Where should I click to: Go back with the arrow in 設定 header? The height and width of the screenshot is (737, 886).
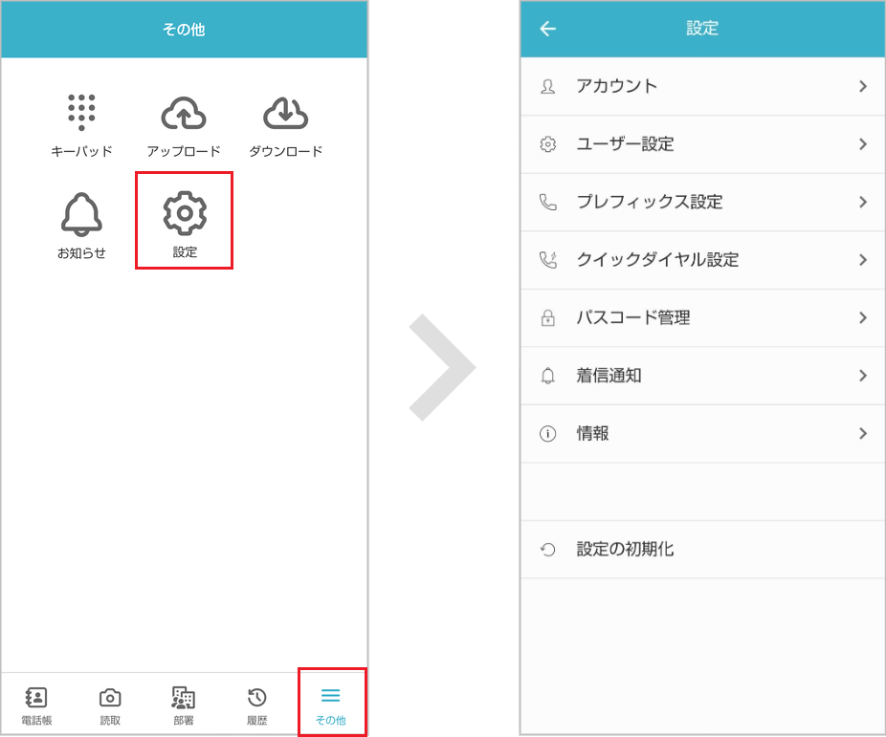point(547,29)
